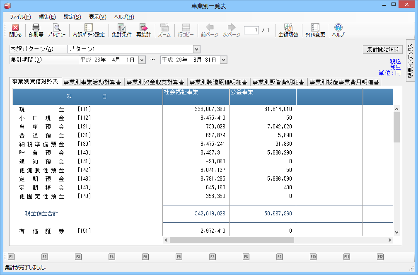Screen dimensions: 418x275
Task: Open the end date dropdown showing 平成29年
Action: pyautogui.click(x=224, y=60)
